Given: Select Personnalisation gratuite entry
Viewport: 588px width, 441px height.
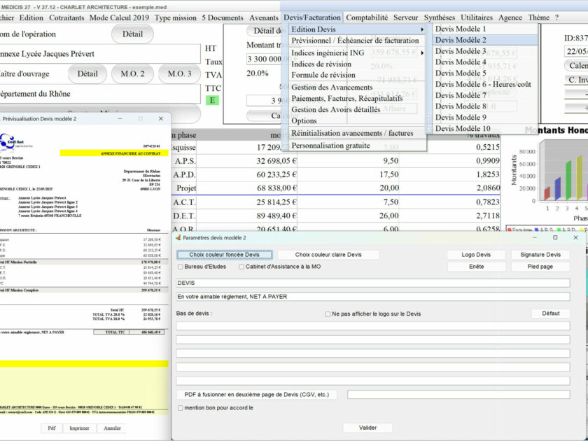Looking at the screenshot, I should [x=358, y=146].
